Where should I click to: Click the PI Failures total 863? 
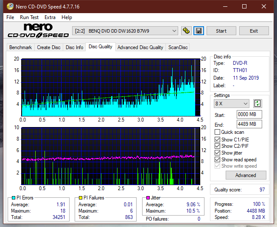[129, 217]
